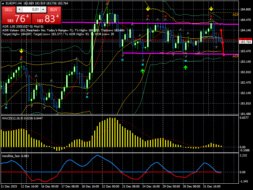Click the Target High info line
The height and width of the screenshot is (190, 253).
click(x=58, y=34)
